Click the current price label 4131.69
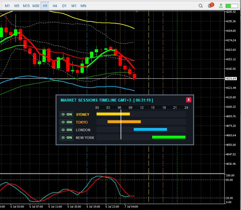This screenshot has height=210, width=241. (231, 78)
